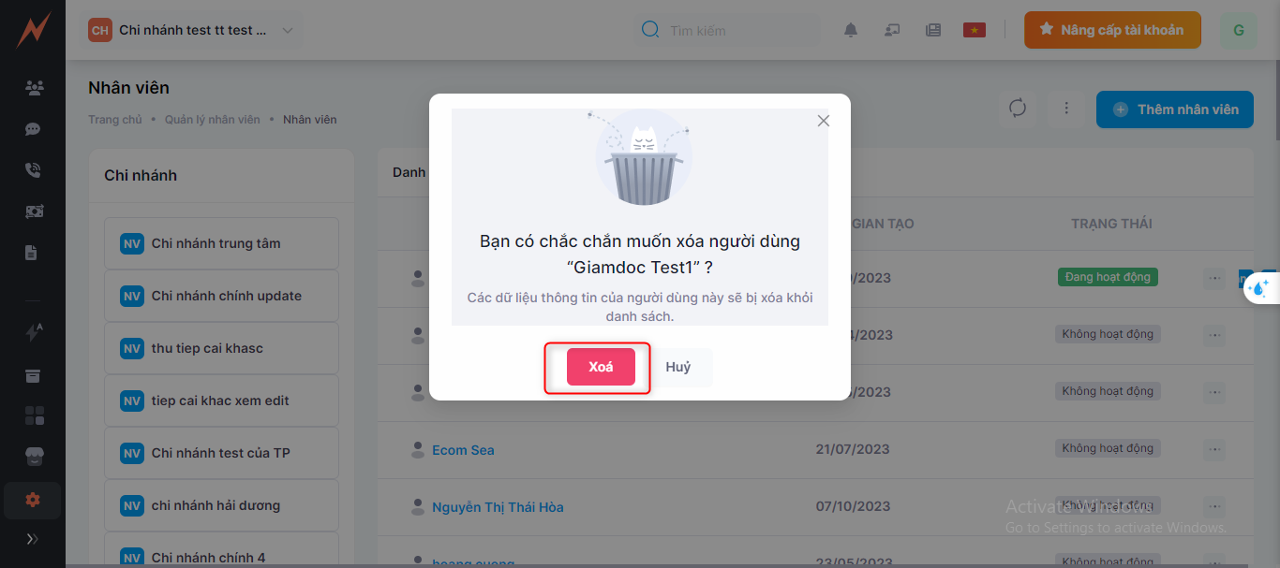Click the refresh employee list icon

tap(1018, 109)
